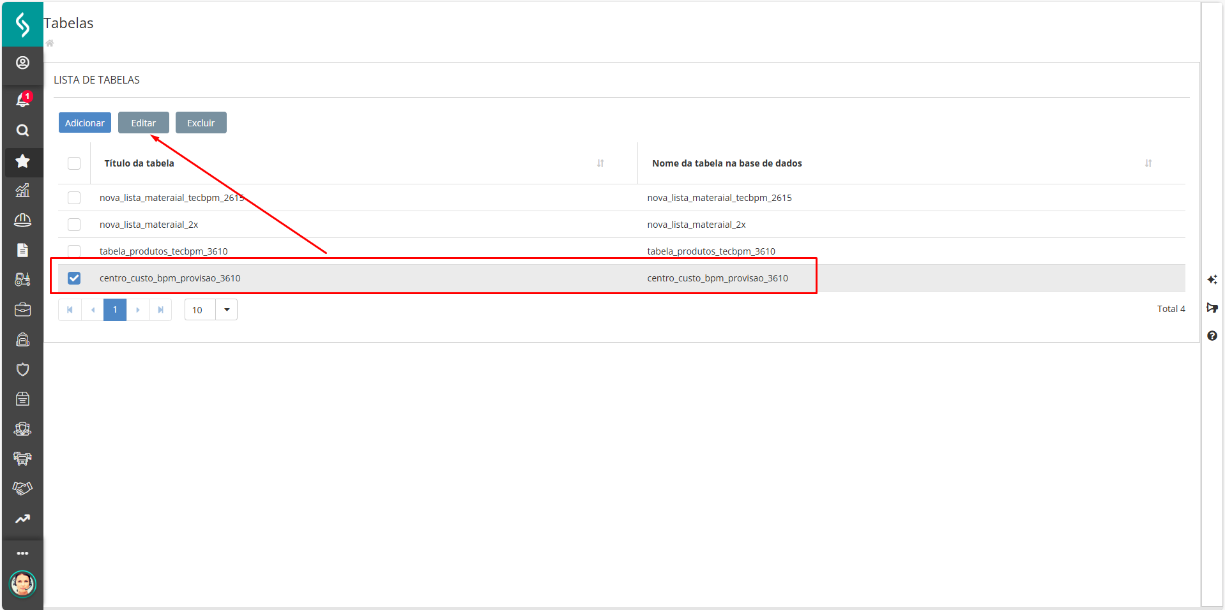The height and width of the screenshot is (610, 1225).
Task: Open the user avatar profile picture
Action: click(22, 584)
